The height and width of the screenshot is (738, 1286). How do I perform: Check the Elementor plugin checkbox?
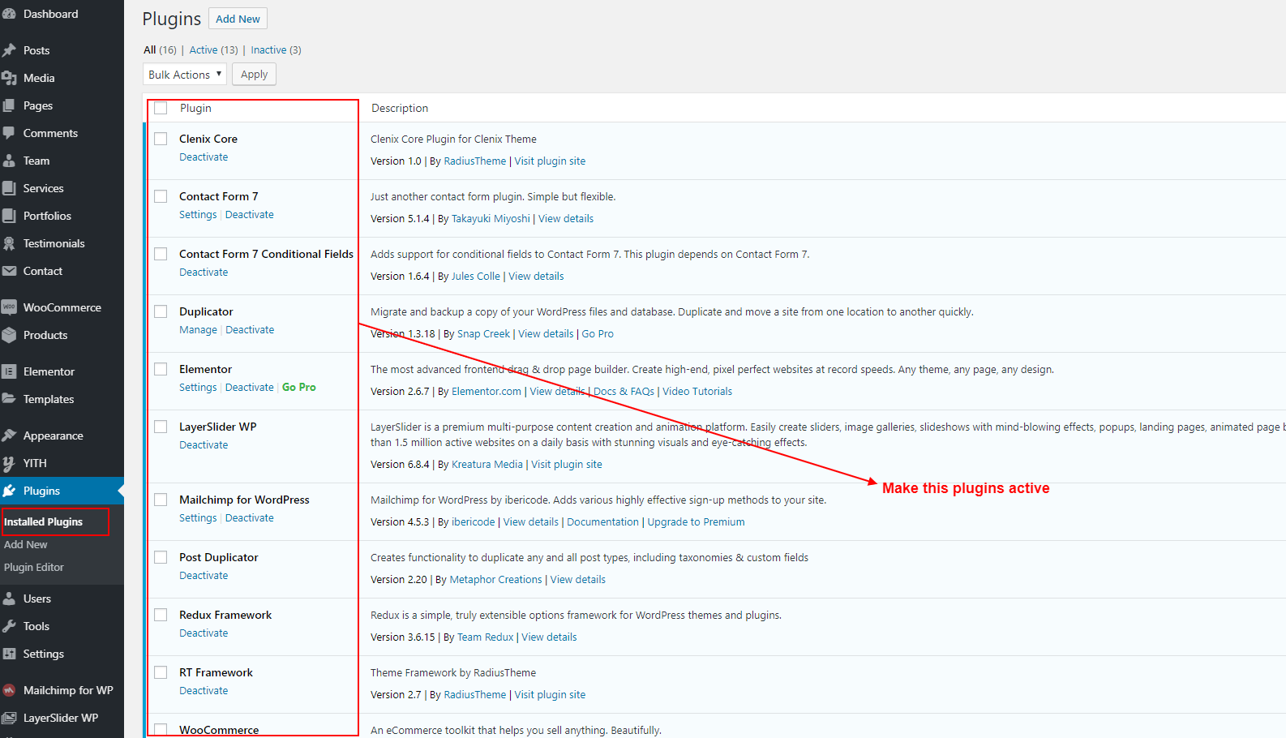coord(161,369)
